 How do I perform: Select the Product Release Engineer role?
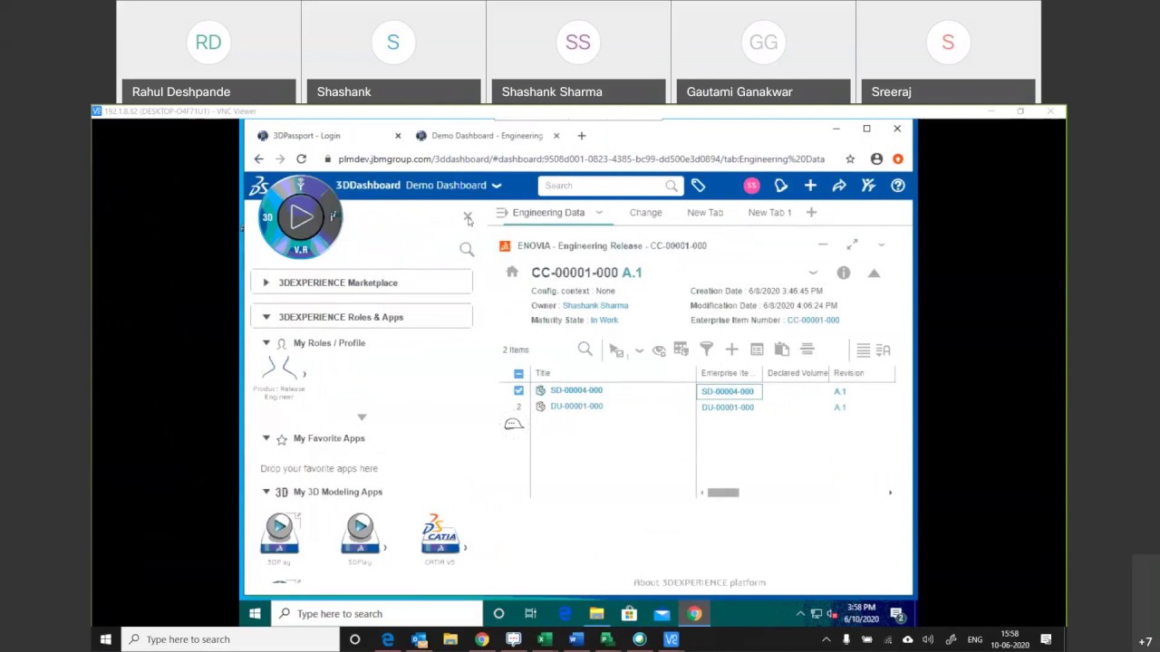coord(279,378)
